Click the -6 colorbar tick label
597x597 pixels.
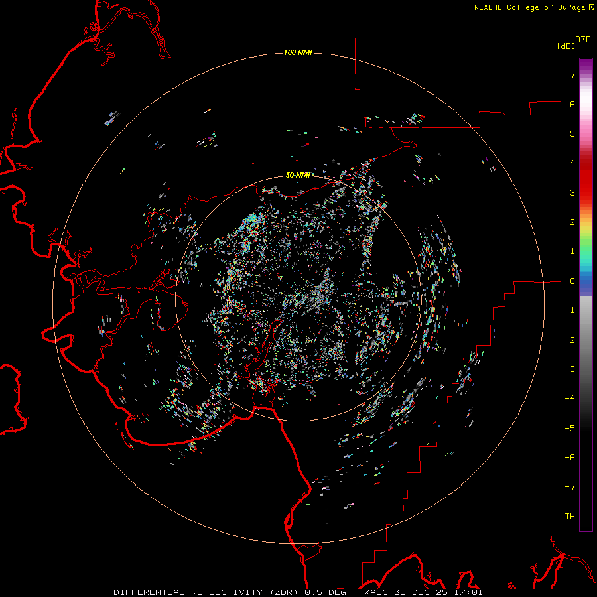pos(570,458)
